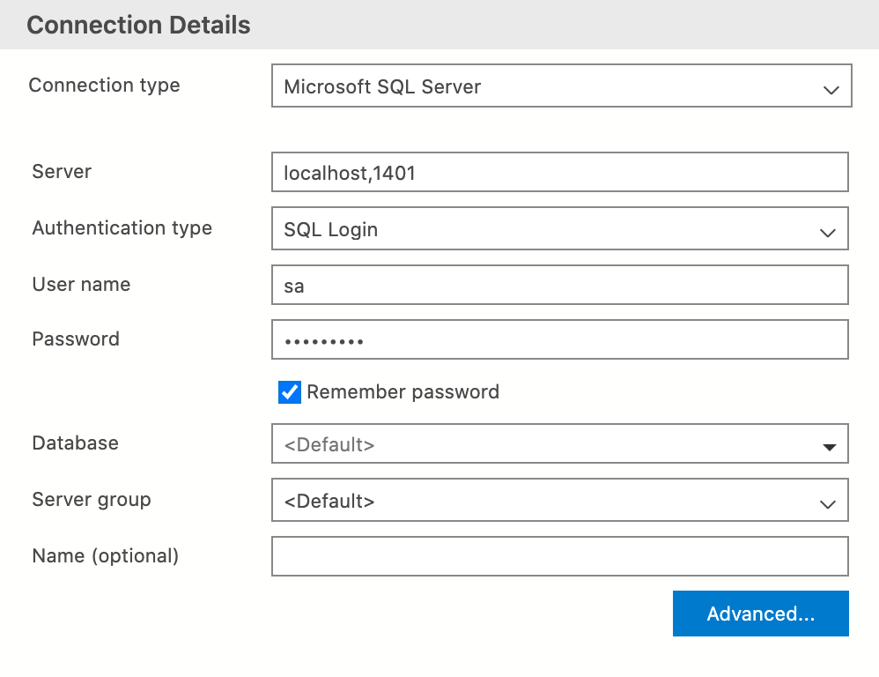Click the Password field with hidden characters

tap(560, 339)
